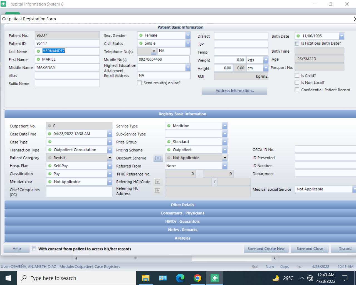Open the notification center icon

[x=345, y=278]
